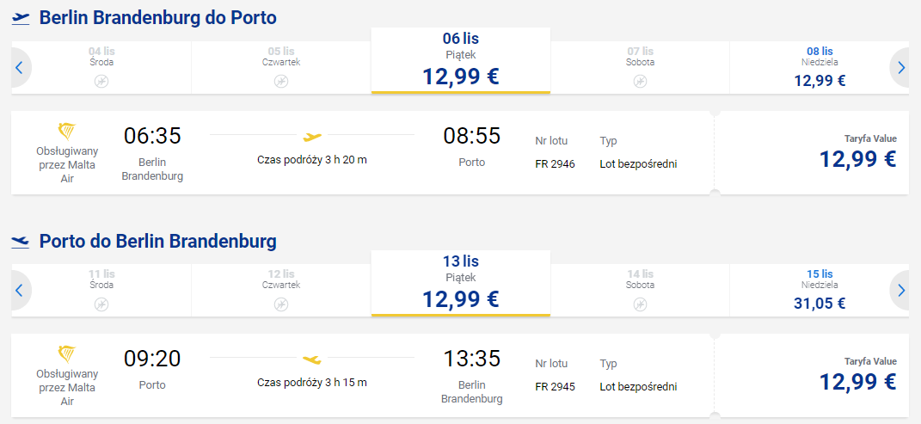Show later return dates with right arrow
This screenshot has width=921, height=424.
click(901, 290)
